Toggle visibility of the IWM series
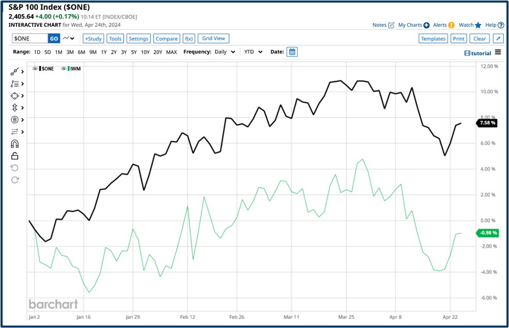Screen dimensions: 509x328 (63, 68)
